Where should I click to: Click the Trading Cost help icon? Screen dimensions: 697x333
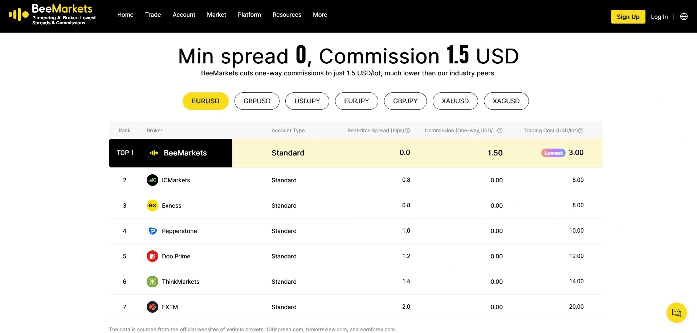[x=581, y=130]
